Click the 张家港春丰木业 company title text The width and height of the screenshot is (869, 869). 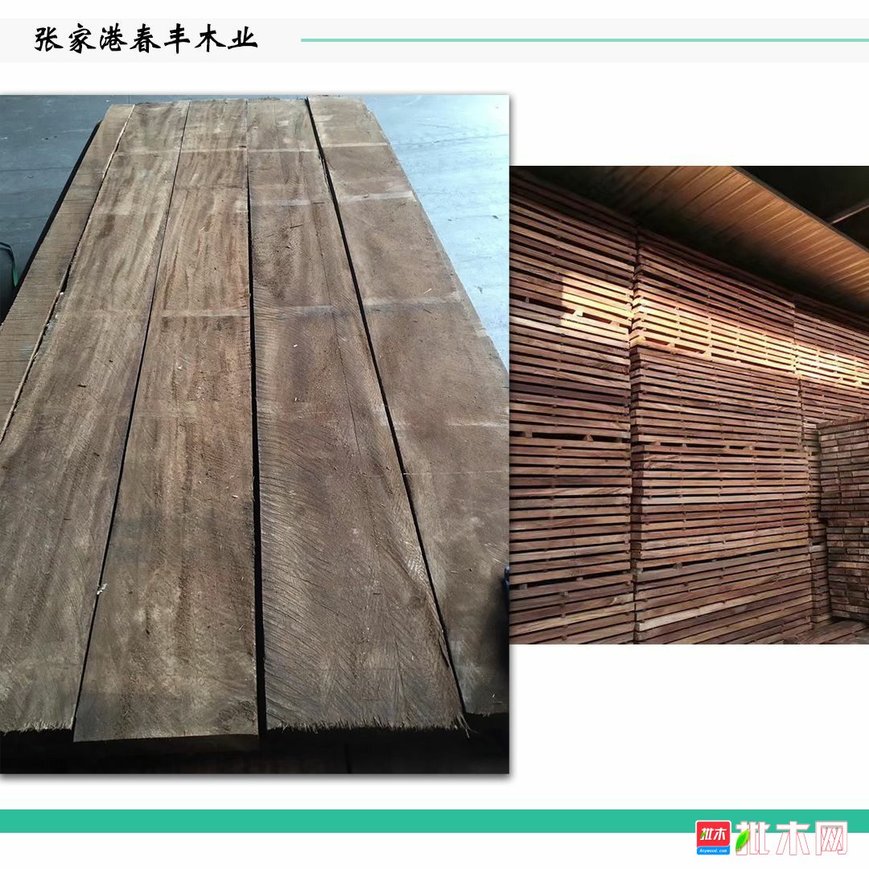pyautogui.click(x=146, y=39)
